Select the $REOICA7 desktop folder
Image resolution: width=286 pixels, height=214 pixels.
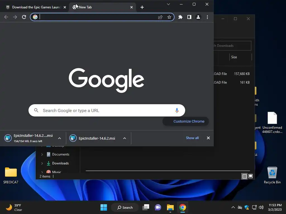[x=11, y=176]
